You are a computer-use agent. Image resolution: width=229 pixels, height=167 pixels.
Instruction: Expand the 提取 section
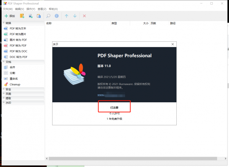(x=23, y=98)
